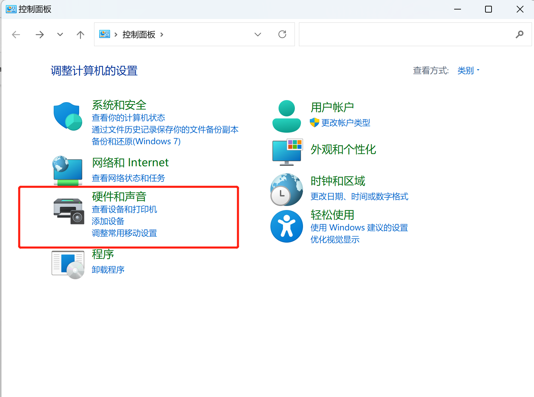
Task: Click 使用 Windows 建议的设置 link
Action: click(359, 227)
